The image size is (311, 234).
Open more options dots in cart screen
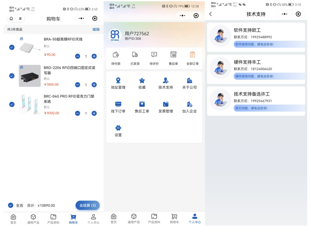(81, 18)
